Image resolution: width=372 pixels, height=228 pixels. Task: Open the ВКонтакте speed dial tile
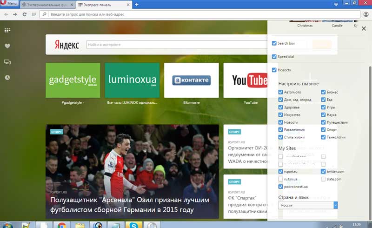click(192, 80)
